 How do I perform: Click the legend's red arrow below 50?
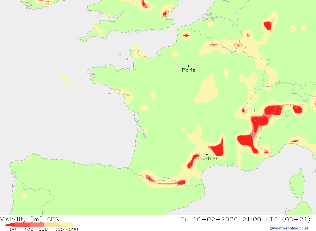tap(9, 225)
